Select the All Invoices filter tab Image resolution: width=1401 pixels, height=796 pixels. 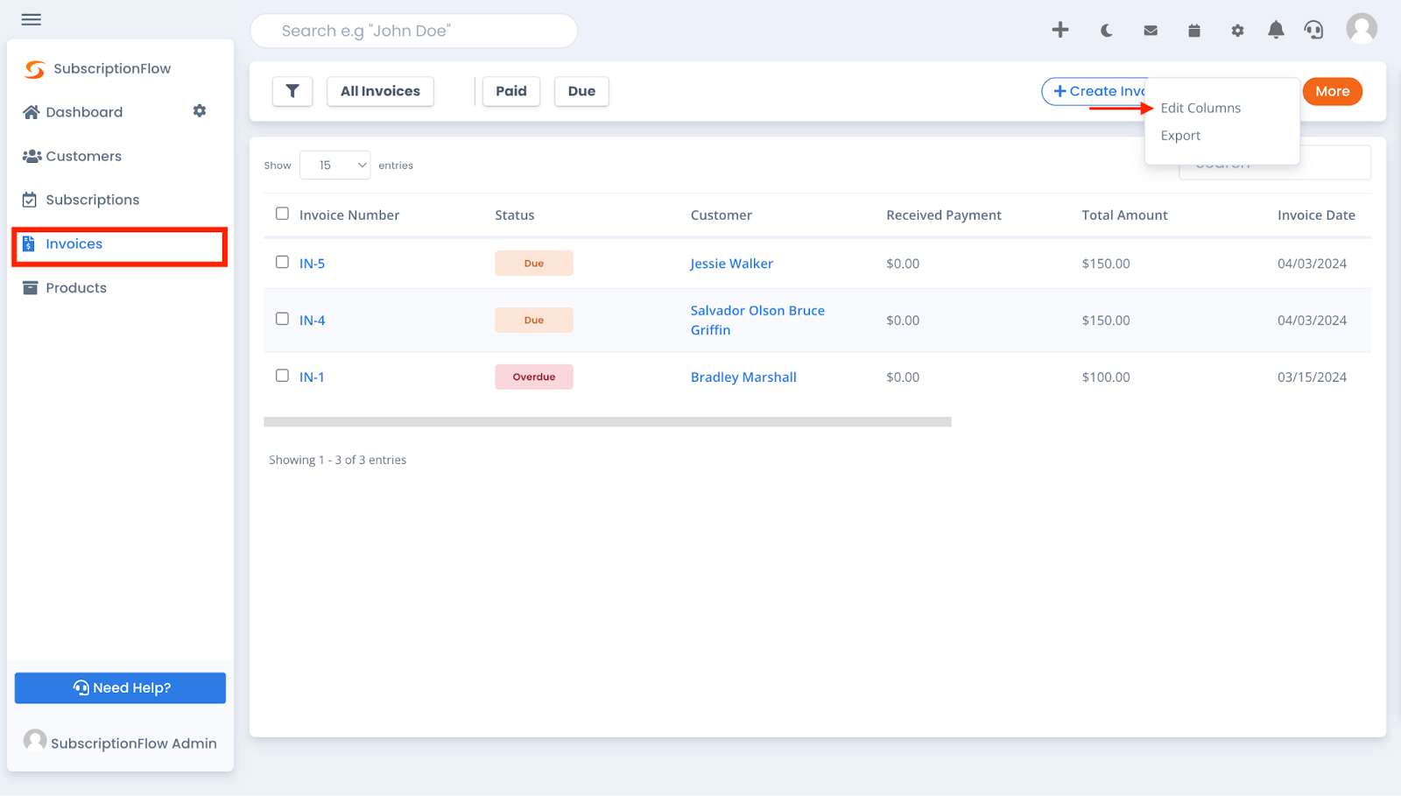[380, 91]
